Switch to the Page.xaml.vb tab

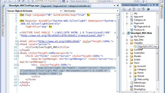60,6
